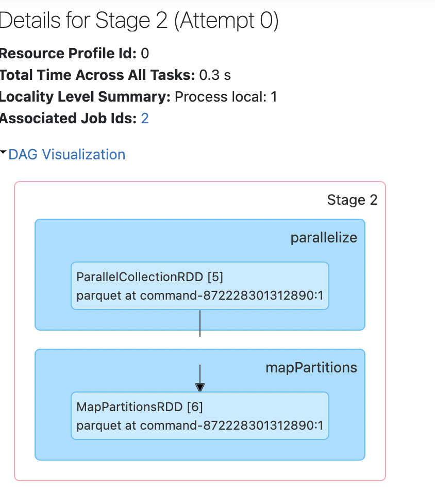Click the Resource Profile Id label
435x490 pixels.
coord(68,54)
